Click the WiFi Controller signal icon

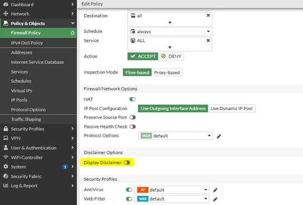click(6, 157)
